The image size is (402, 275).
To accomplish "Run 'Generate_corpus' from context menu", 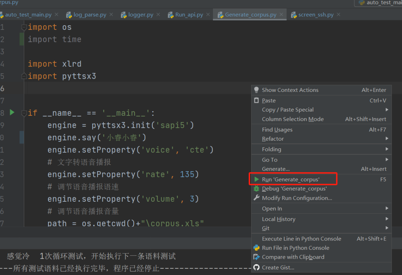I will click(322, 179).
